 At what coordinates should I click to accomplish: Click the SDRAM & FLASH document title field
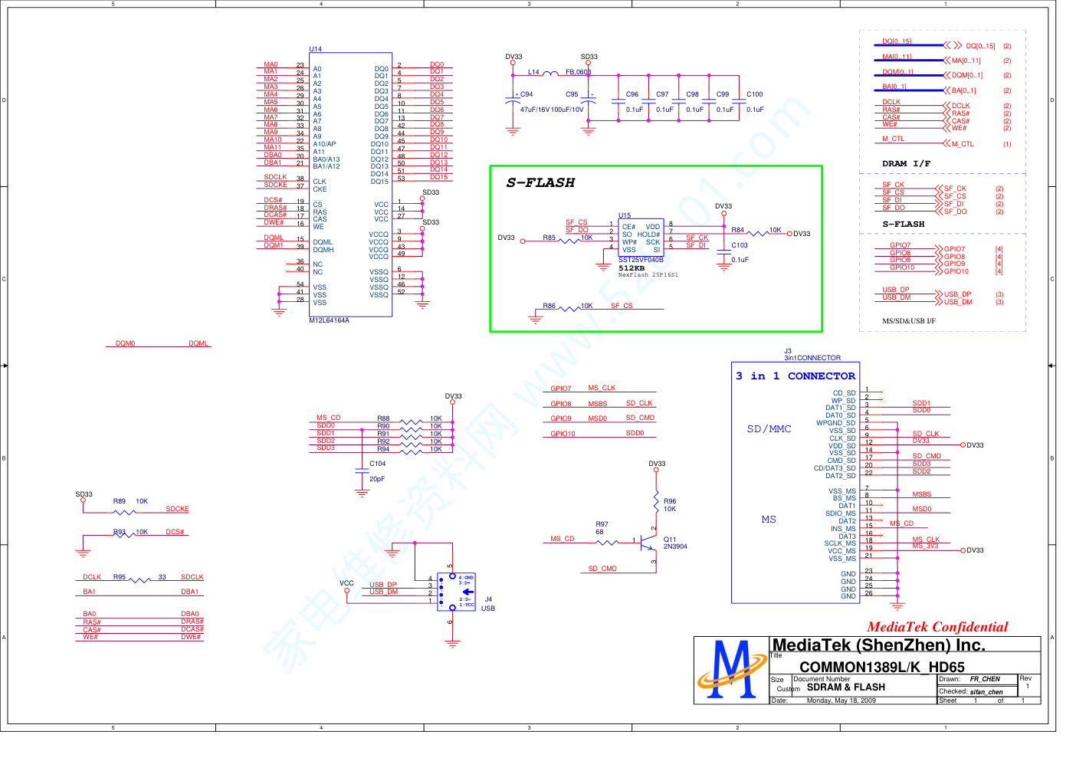845,687
